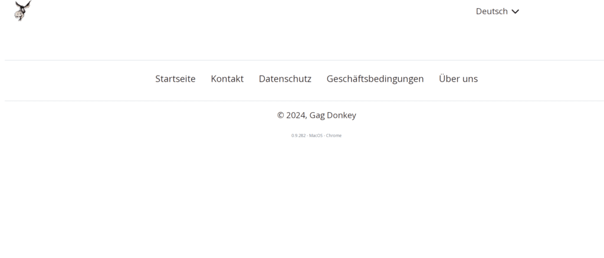Click the chevron arrow beside Deutsch
This screenshot has height=258, width=604.
pyautogui.click(x=516, y=11)
